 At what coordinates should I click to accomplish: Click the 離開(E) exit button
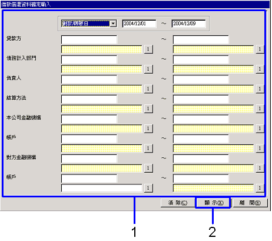(x=250, y=203)
